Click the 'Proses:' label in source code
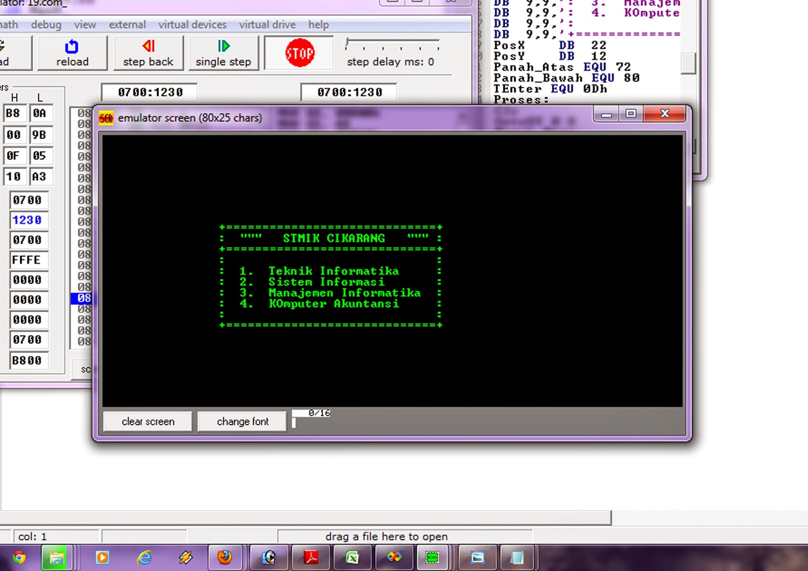Screen dimensions: 808x571 tap(521, 99)
